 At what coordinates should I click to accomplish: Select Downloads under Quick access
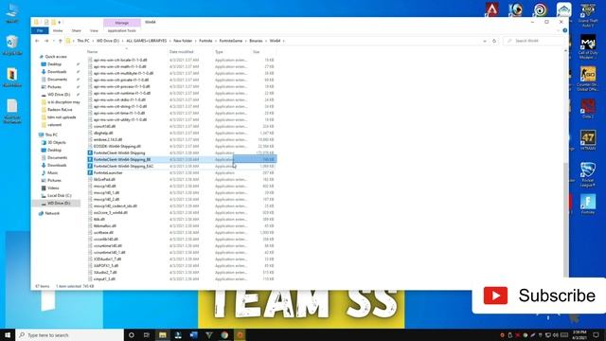[57, 72]
